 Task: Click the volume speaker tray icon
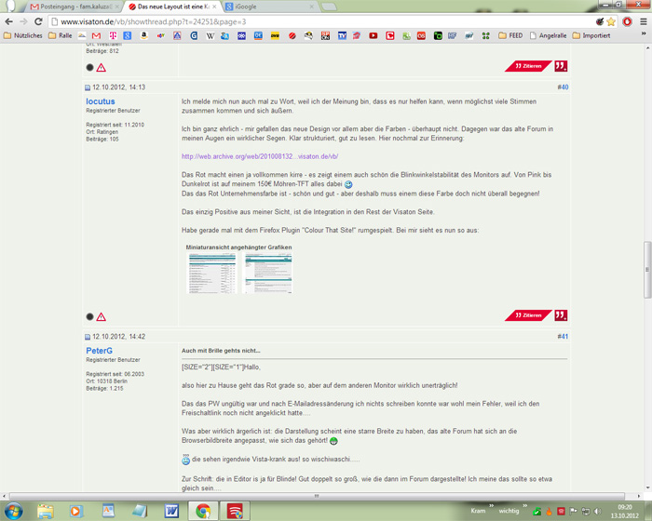tap(598, 511)
